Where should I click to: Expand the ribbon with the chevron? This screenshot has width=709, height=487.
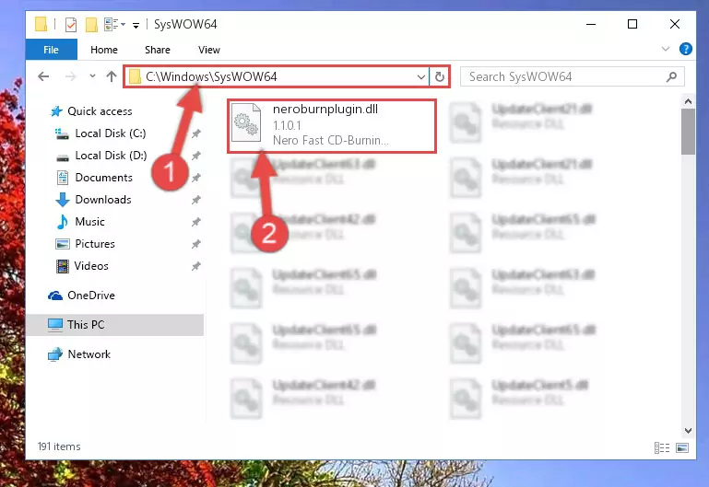(x=665, y=49)
